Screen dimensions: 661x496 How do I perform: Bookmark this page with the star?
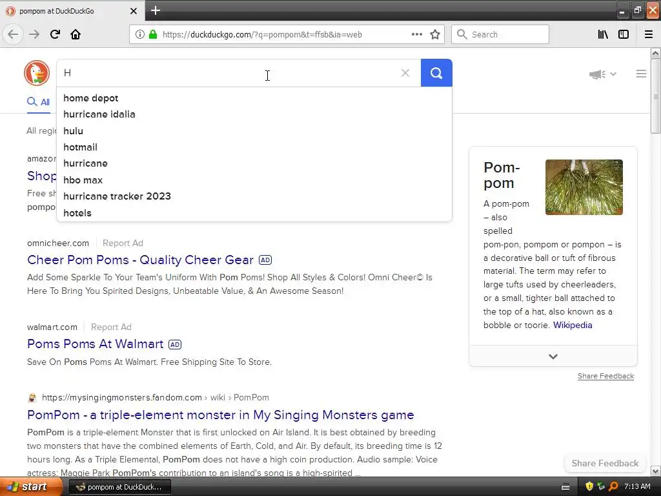435,34
